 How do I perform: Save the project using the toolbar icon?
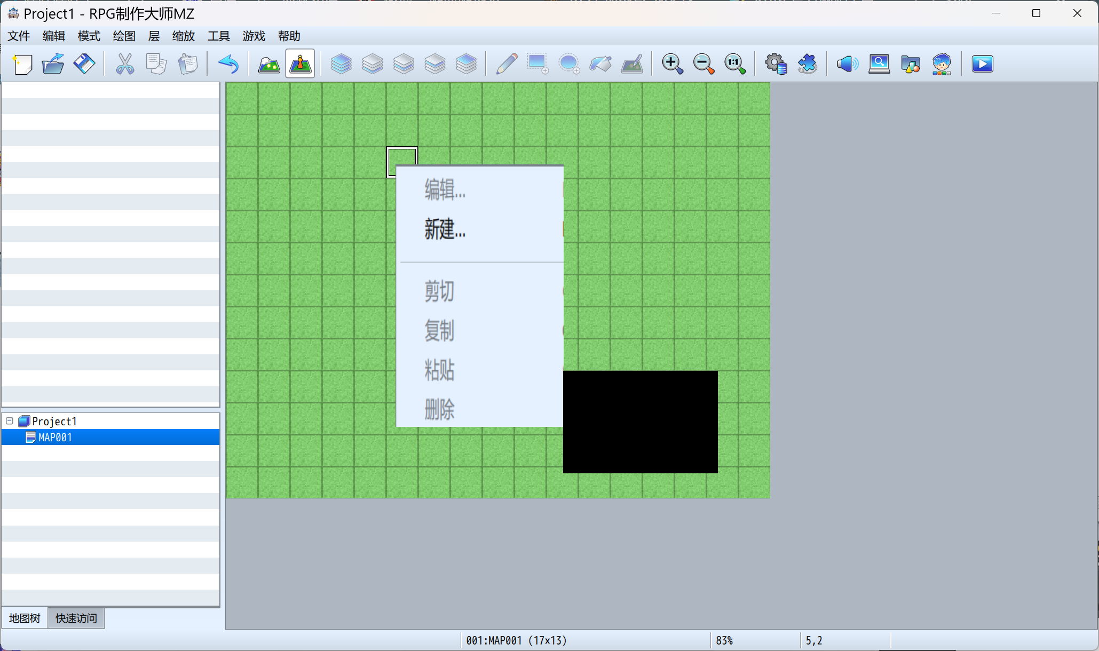tap(84, 64)
